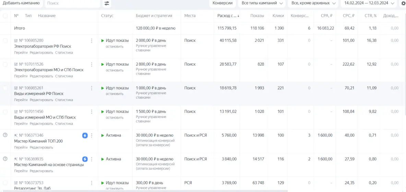406x192 pixels.
Task: Sort by CPC, ₽ column header
Action: click(348, 16)
